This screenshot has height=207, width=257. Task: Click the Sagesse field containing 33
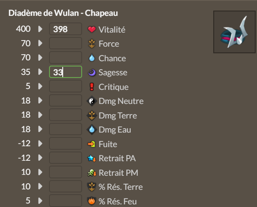[x=65, y=72]
